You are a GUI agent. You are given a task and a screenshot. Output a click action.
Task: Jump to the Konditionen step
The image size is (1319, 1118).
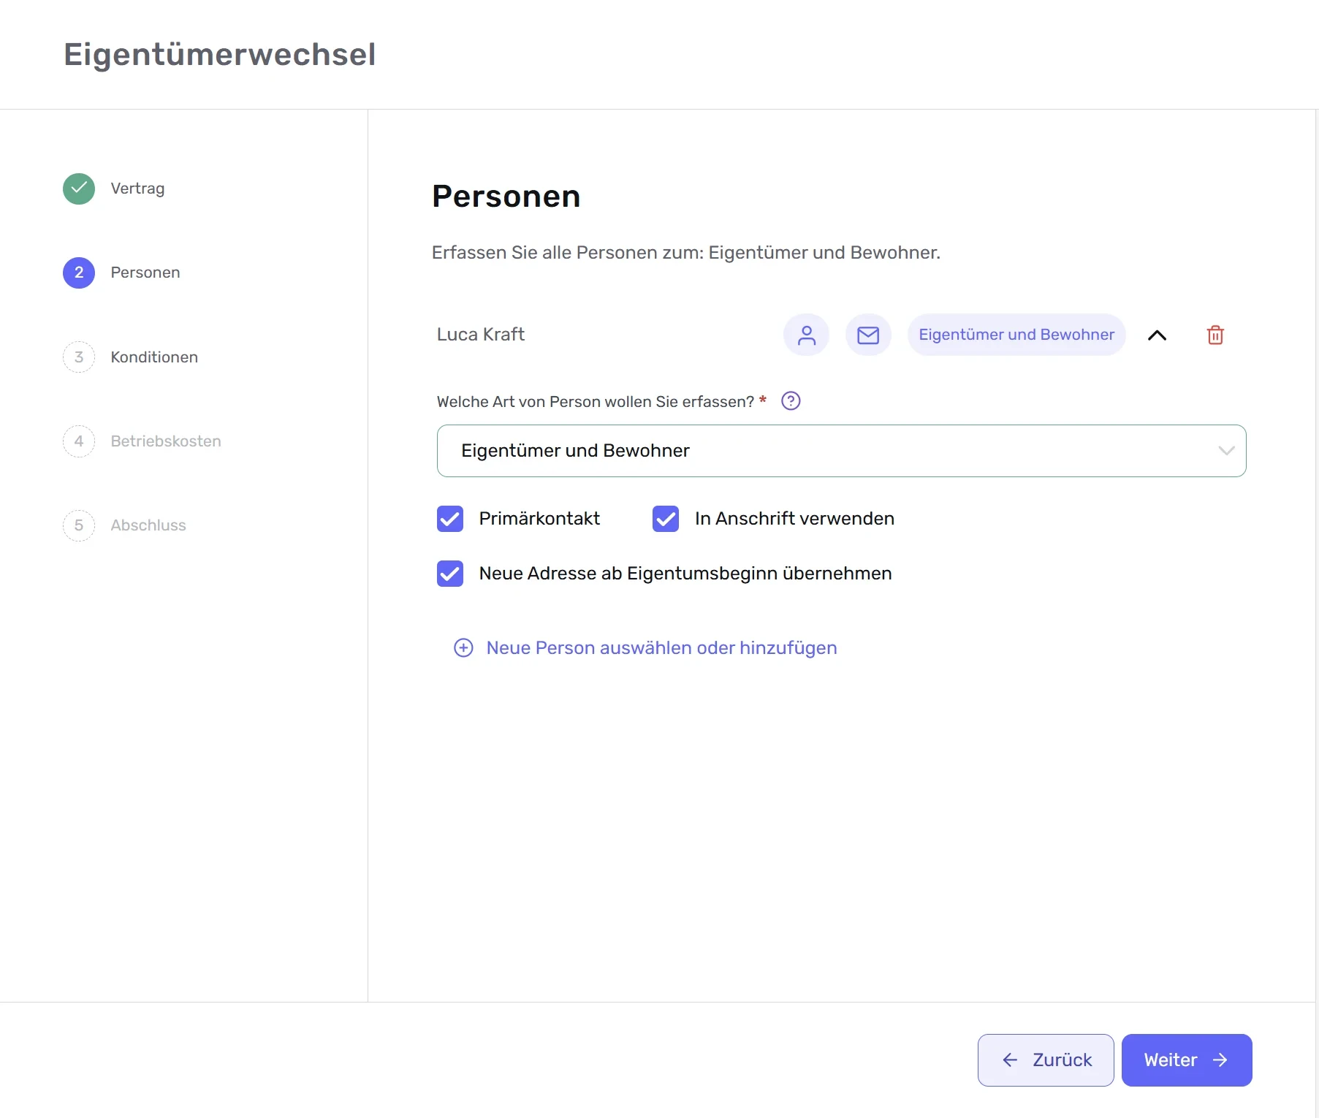154,357
